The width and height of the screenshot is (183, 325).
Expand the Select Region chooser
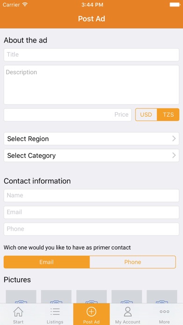(91, 139)
